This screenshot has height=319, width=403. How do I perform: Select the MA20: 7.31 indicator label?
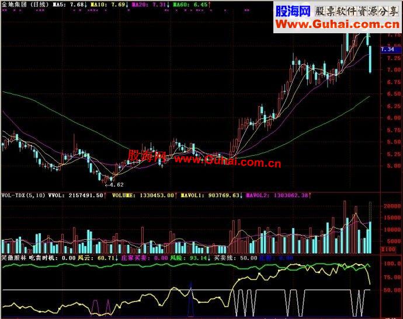151,4
